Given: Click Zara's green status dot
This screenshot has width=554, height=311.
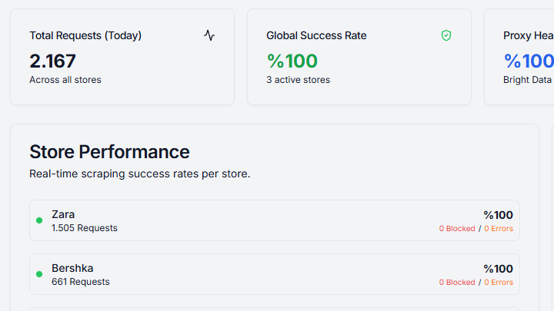Looking at the screenshot, I should 39,220.
